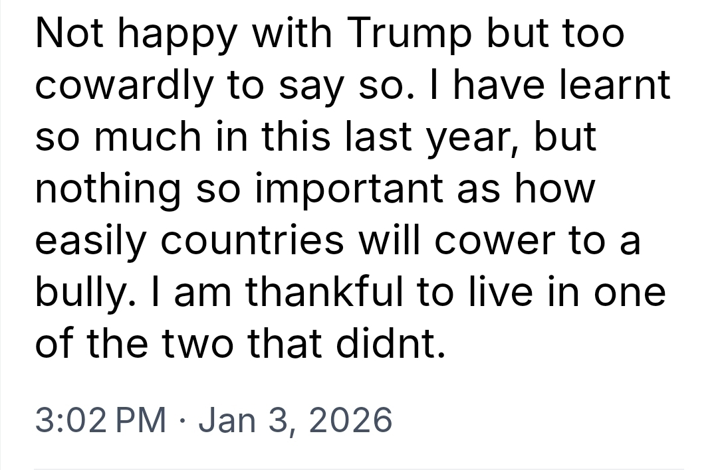Open the Jan 3, 2026 date link
718x470 pixels.
[x=295, y=420]
